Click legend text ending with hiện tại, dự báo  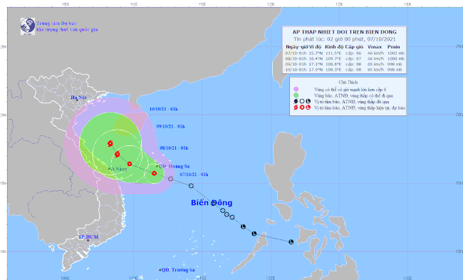click(360, 108)
